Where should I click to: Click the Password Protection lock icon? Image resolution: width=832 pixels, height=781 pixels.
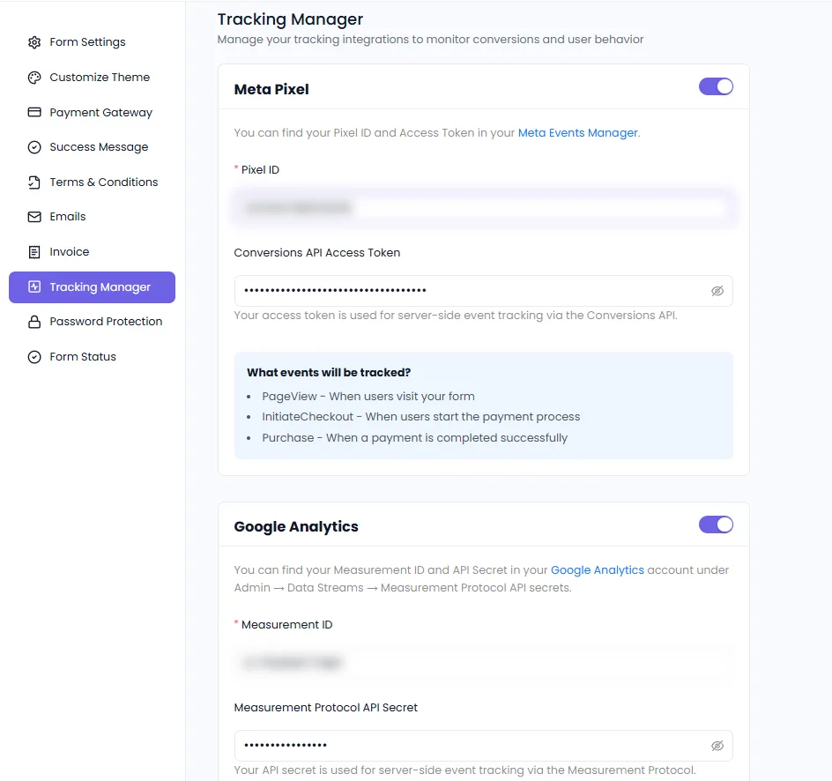pyautogui.click(x=34, y=322)
